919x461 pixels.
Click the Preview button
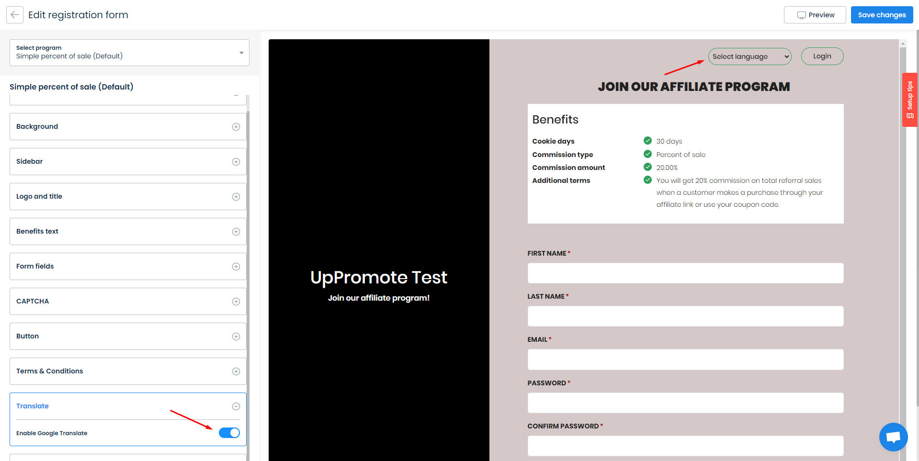(815, 15)
